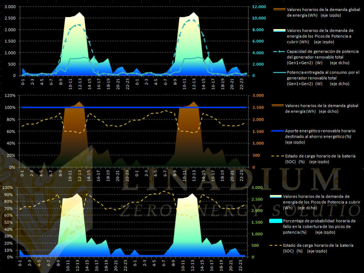The width and height of the screenshot is (364, 273).
Task: Click the 120% left axis label in middle chart
Action: coord(11,95)
